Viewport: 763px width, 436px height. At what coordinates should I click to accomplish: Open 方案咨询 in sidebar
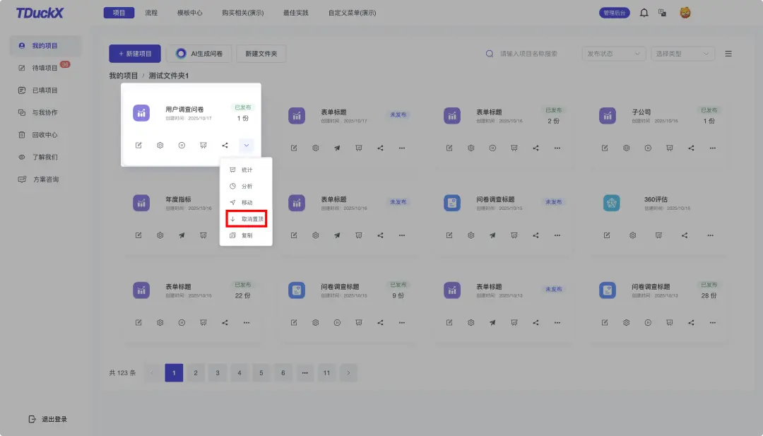pyautogui.click(x=45, y=179)
